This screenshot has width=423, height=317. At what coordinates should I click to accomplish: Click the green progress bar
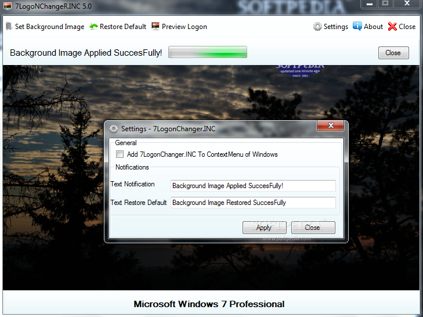(208, 52)
